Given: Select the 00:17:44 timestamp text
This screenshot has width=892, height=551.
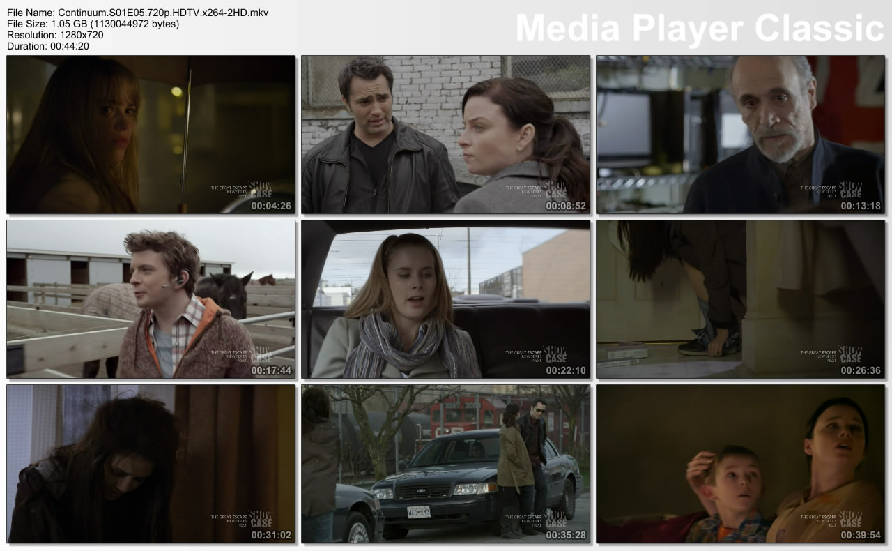Looking at the screenshot, I should [x=271, y=370].
